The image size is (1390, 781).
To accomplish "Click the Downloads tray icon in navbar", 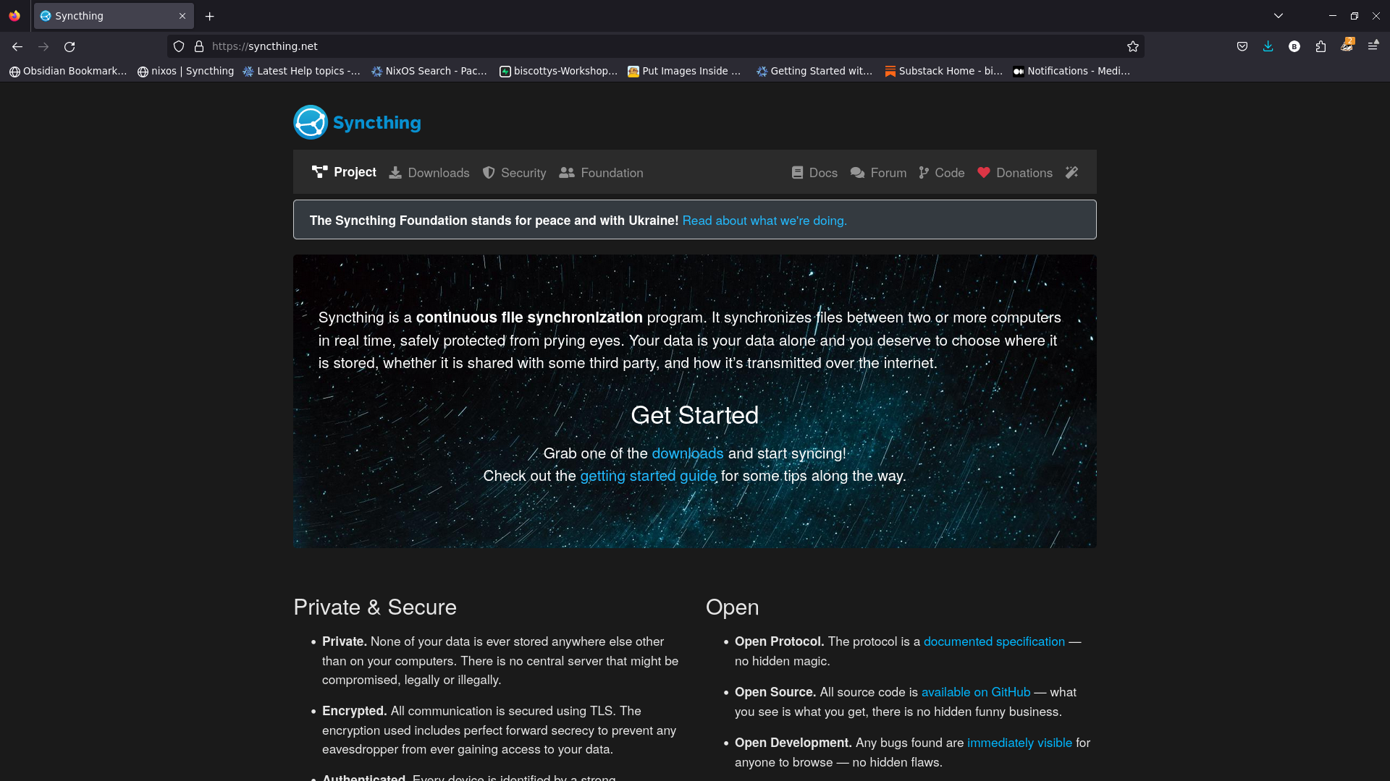I will click(395, 173).
